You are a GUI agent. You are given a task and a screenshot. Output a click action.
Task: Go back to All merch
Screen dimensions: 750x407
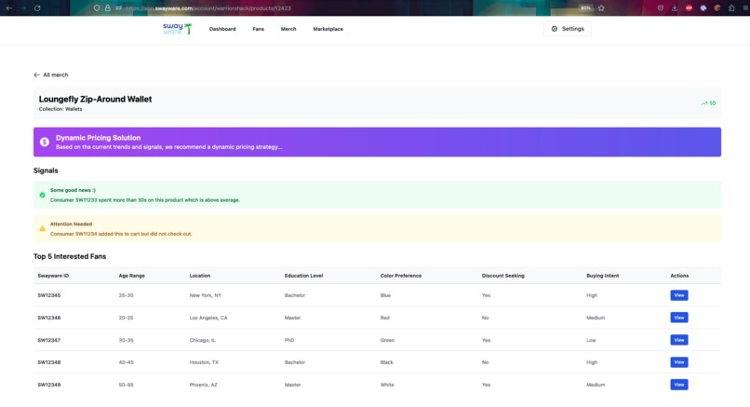pos(50,75)
